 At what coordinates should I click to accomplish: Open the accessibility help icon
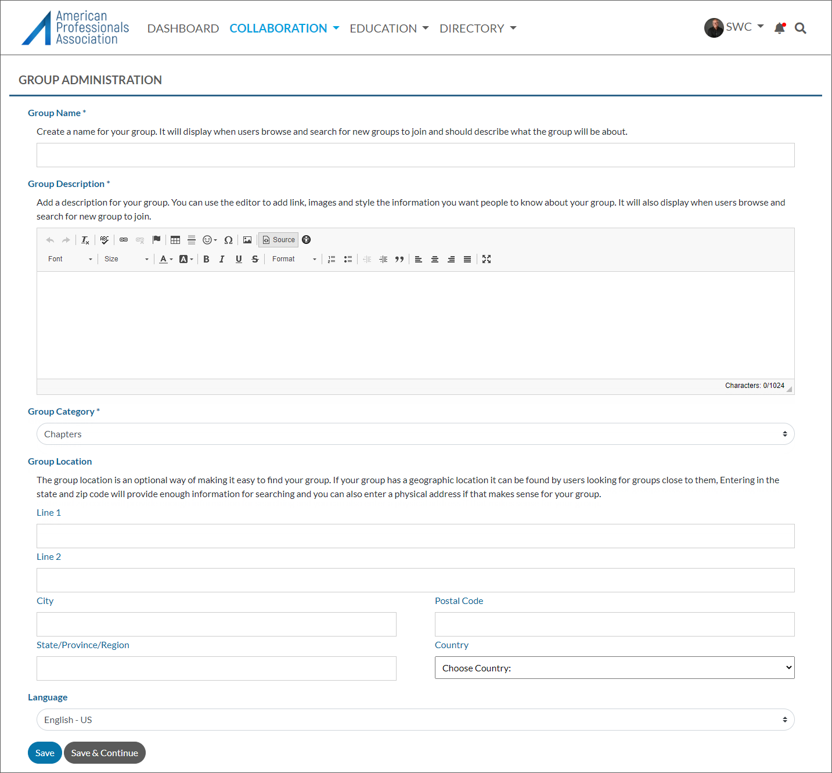307,240
